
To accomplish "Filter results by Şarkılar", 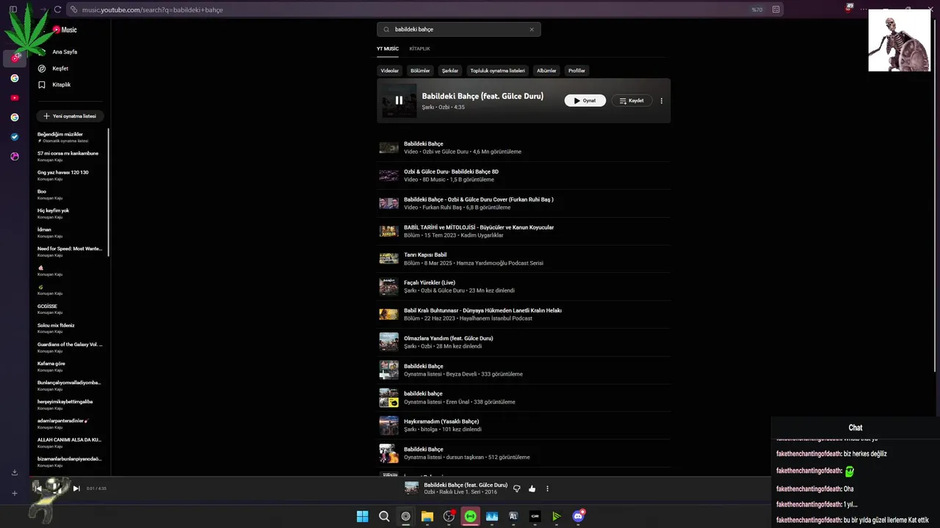I will tap(450, 70).
